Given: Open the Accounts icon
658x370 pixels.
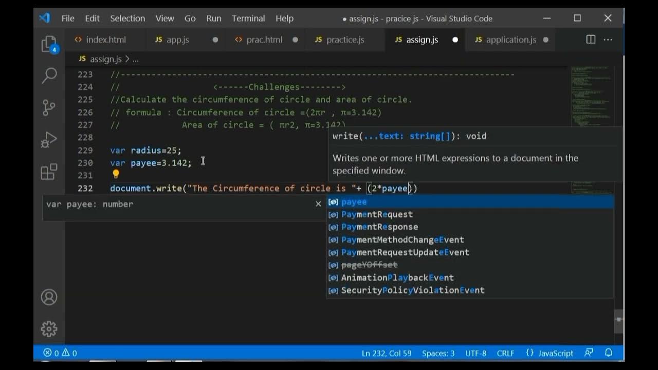Looking at the screenshot, I should pos(49,297).
